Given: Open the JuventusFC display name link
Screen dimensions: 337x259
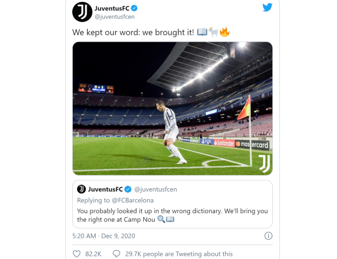Looking at the screenshot, I should tap(112, 8).
